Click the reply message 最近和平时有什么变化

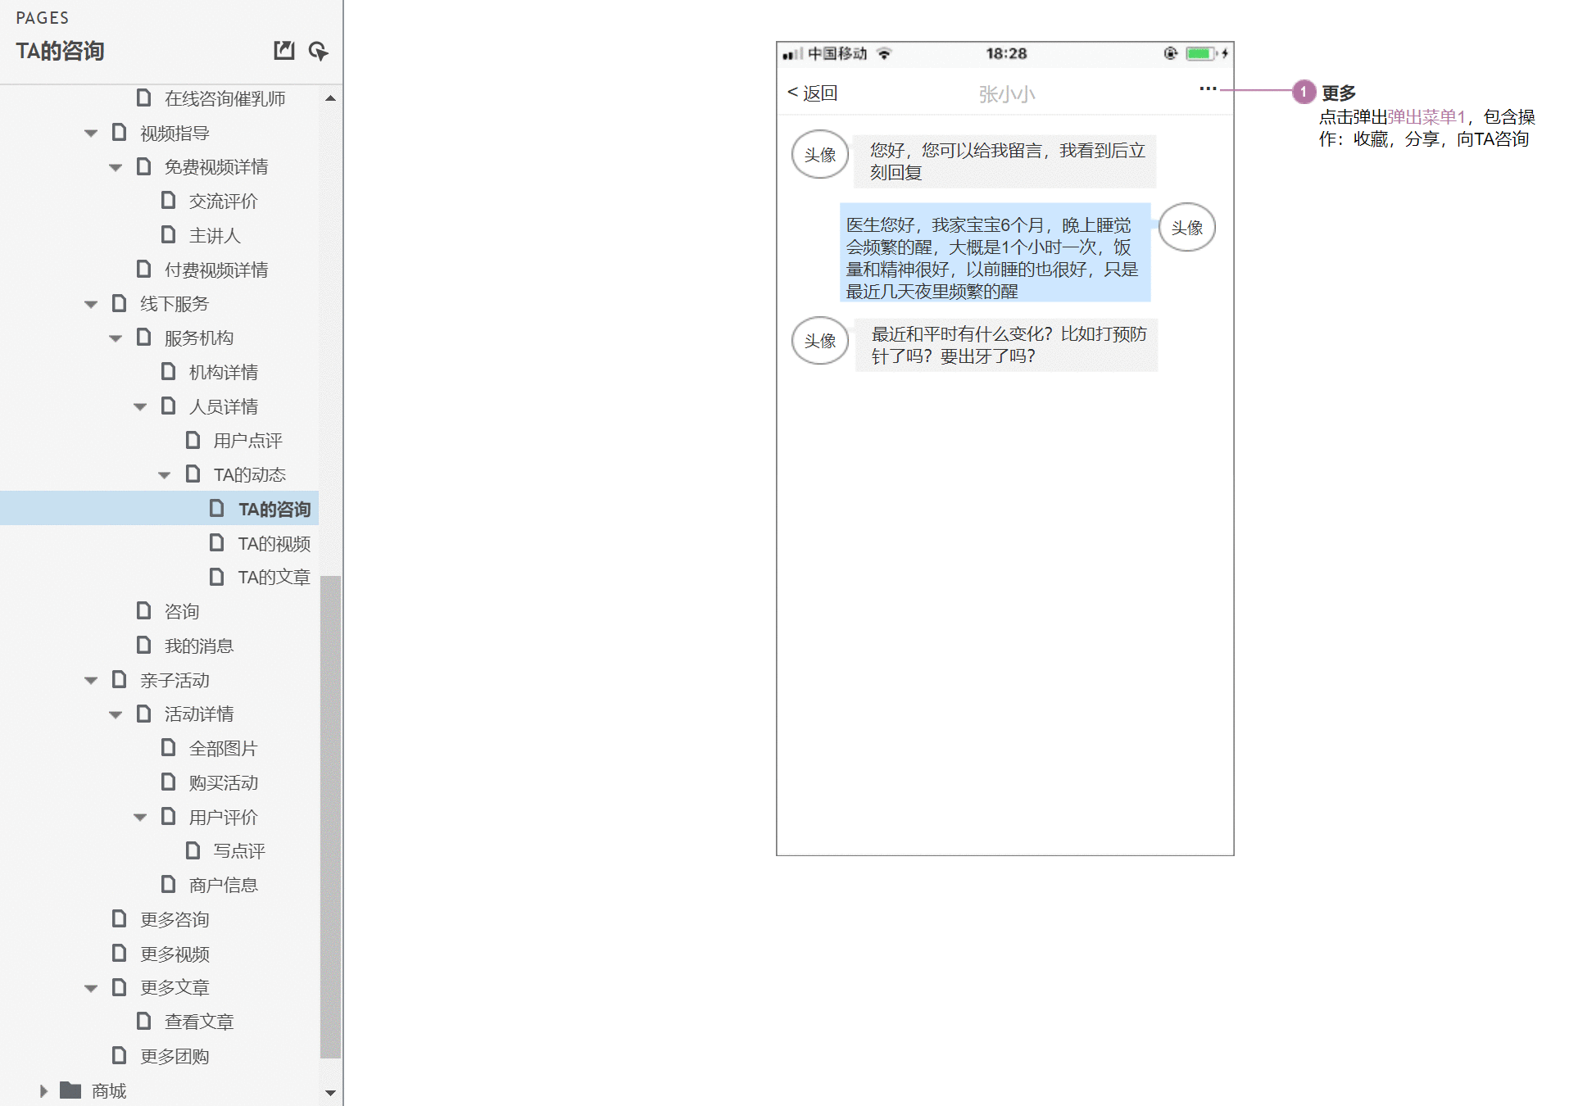pyautogui.click(x=1006, y=345)
